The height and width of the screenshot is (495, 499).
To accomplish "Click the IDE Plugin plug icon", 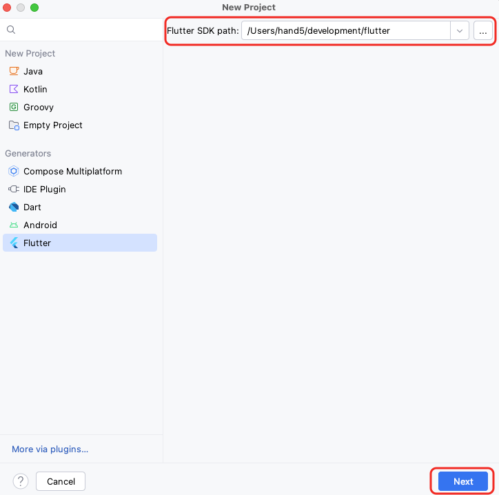I will click(13, 189).
